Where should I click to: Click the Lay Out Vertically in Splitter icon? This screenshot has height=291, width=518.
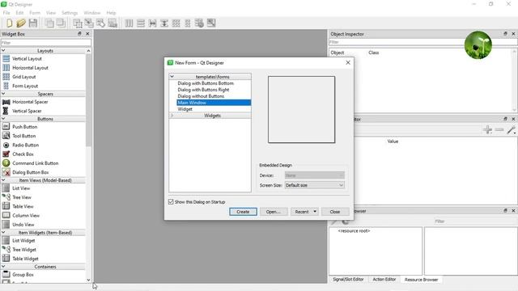164,23
